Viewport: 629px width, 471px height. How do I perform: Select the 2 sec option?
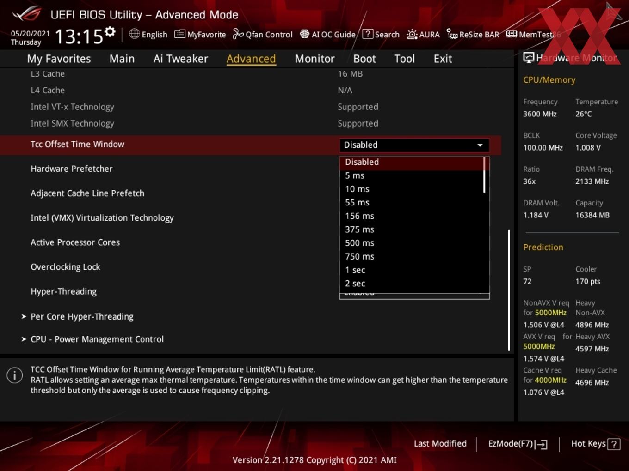[x=412, y=283]
